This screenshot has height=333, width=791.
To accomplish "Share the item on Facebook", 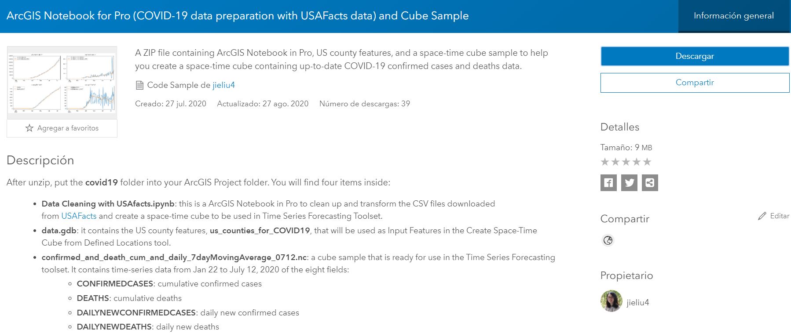I will (x=608, y=183).
